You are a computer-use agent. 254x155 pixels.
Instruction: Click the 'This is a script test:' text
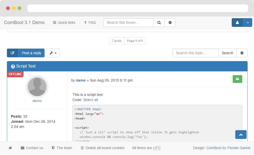tap(88, 95)
